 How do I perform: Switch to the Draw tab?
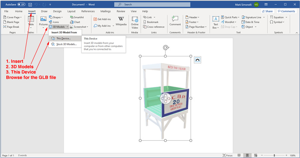tap(44, 11)
